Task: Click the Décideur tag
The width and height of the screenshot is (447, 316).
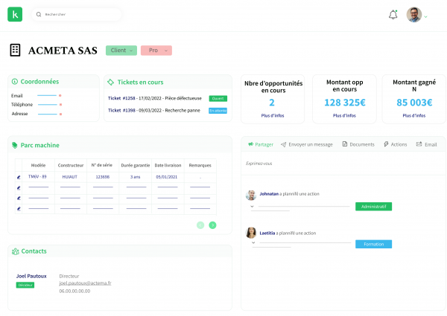Action: tap(25, 285)
